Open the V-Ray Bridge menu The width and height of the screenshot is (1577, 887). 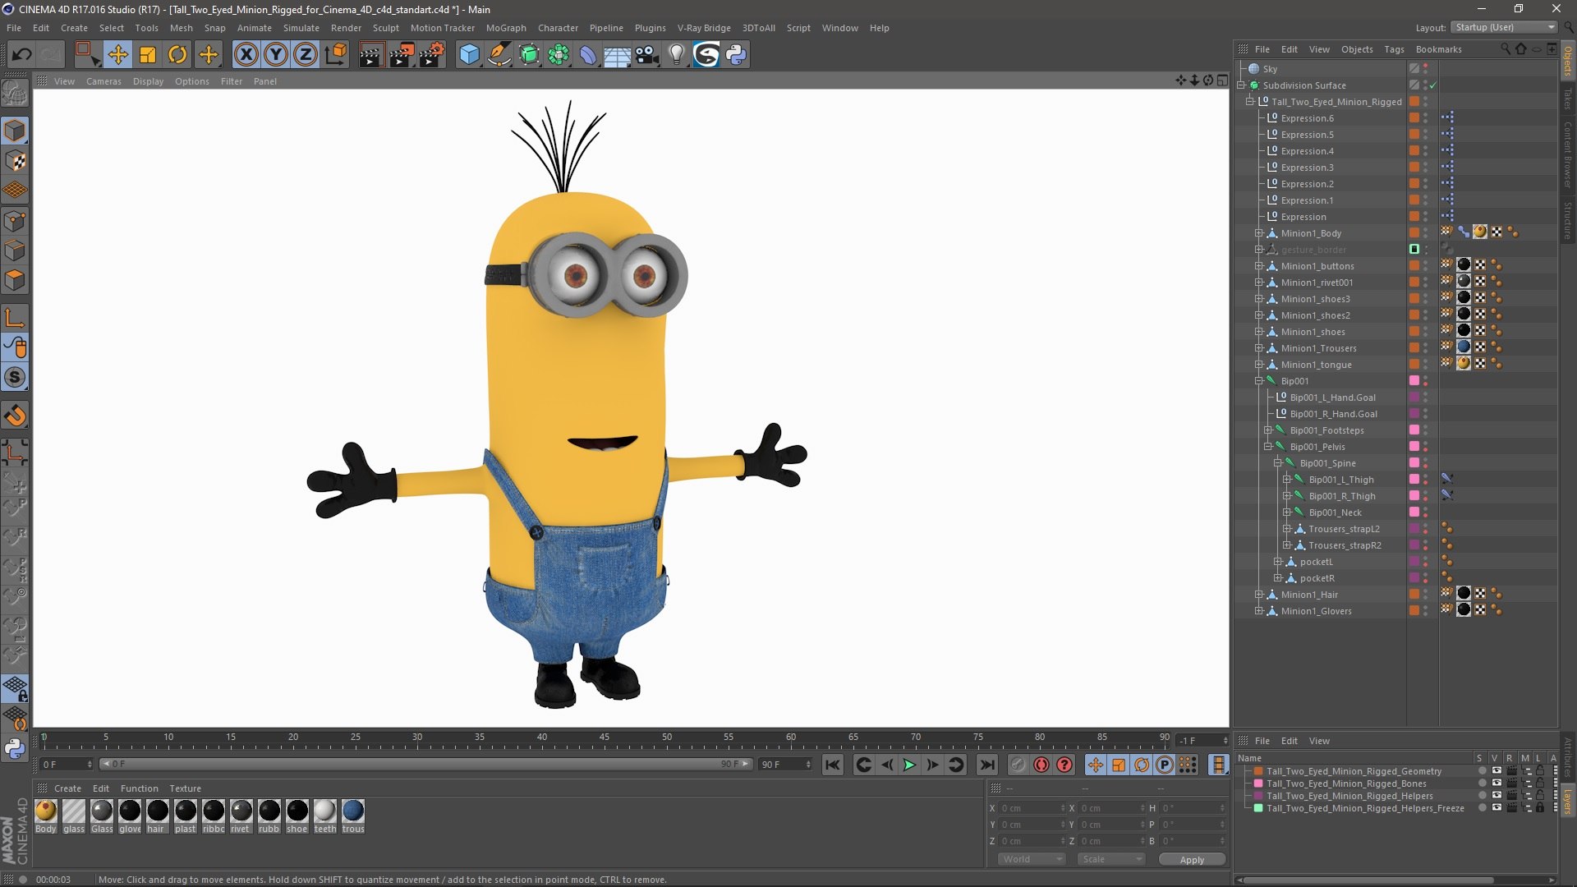point(704,28)
